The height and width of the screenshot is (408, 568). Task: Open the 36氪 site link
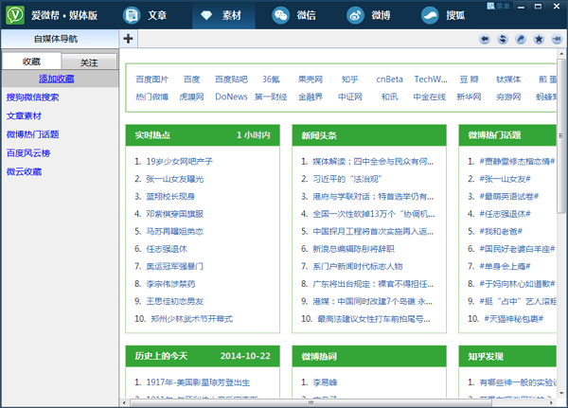(271, 79)
